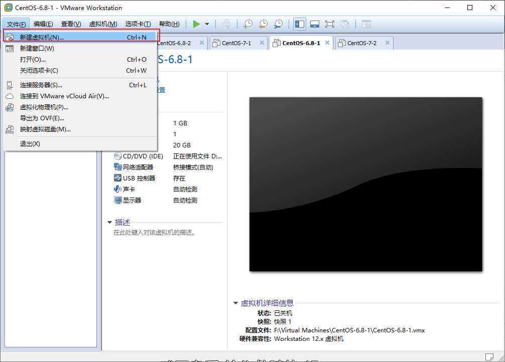
Task: Toggle the library sidebar view icon
Action: (300, 24)
